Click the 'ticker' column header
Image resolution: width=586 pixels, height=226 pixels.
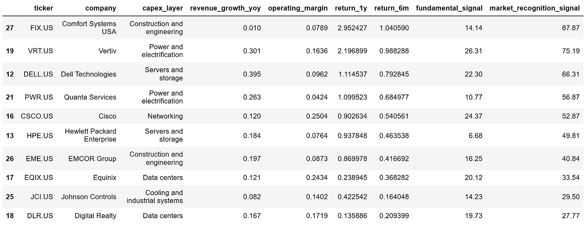pyautogui.click(x=44, y=8)
